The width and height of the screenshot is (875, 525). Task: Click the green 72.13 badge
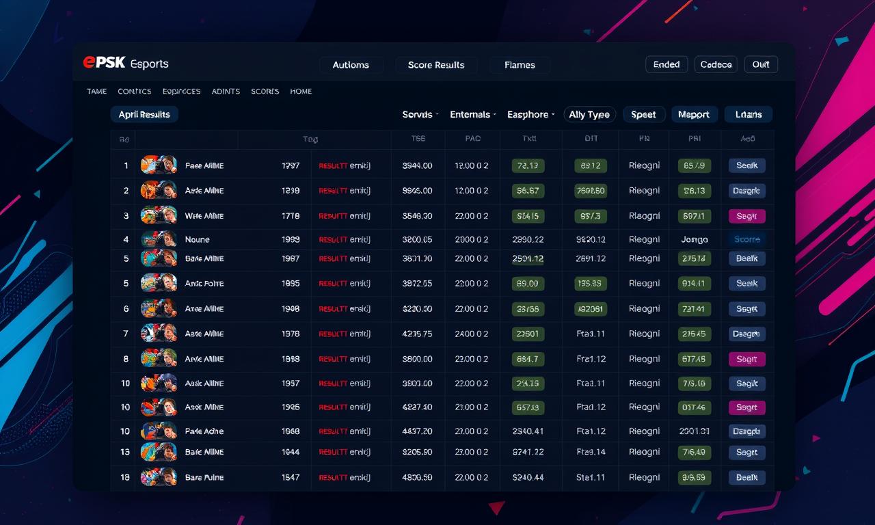pyautogui.click(x=528, y=165)
